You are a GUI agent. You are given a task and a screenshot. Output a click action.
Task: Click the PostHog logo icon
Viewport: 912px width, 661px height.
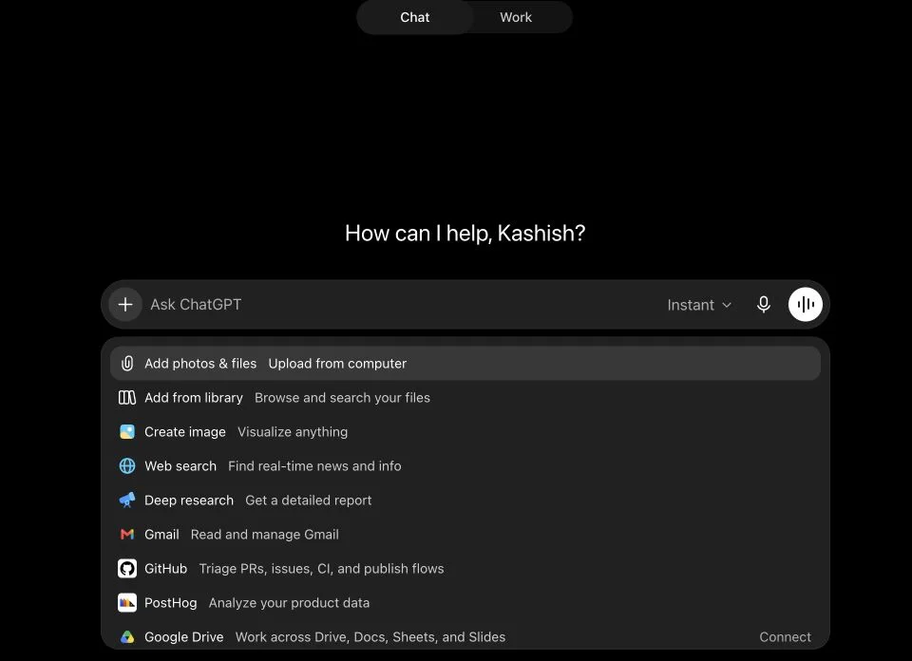pos(127,603)
